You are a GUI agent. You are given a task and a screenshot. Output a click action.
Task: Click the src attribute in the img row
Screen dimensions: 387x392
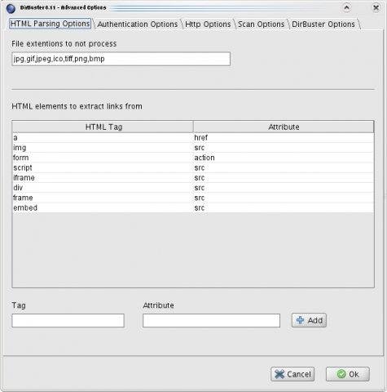[284, 148]
